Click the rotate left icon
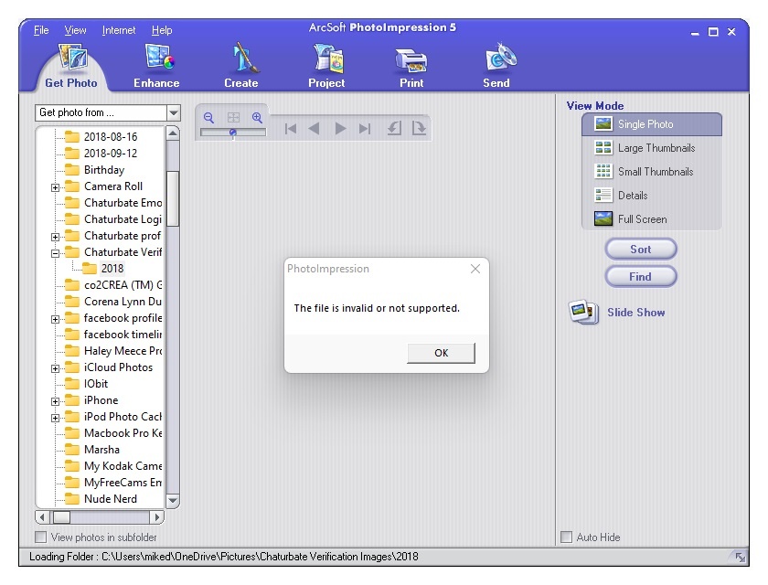Image resolution: width=768 pixels, height=585 pixels. click(394, 128)
